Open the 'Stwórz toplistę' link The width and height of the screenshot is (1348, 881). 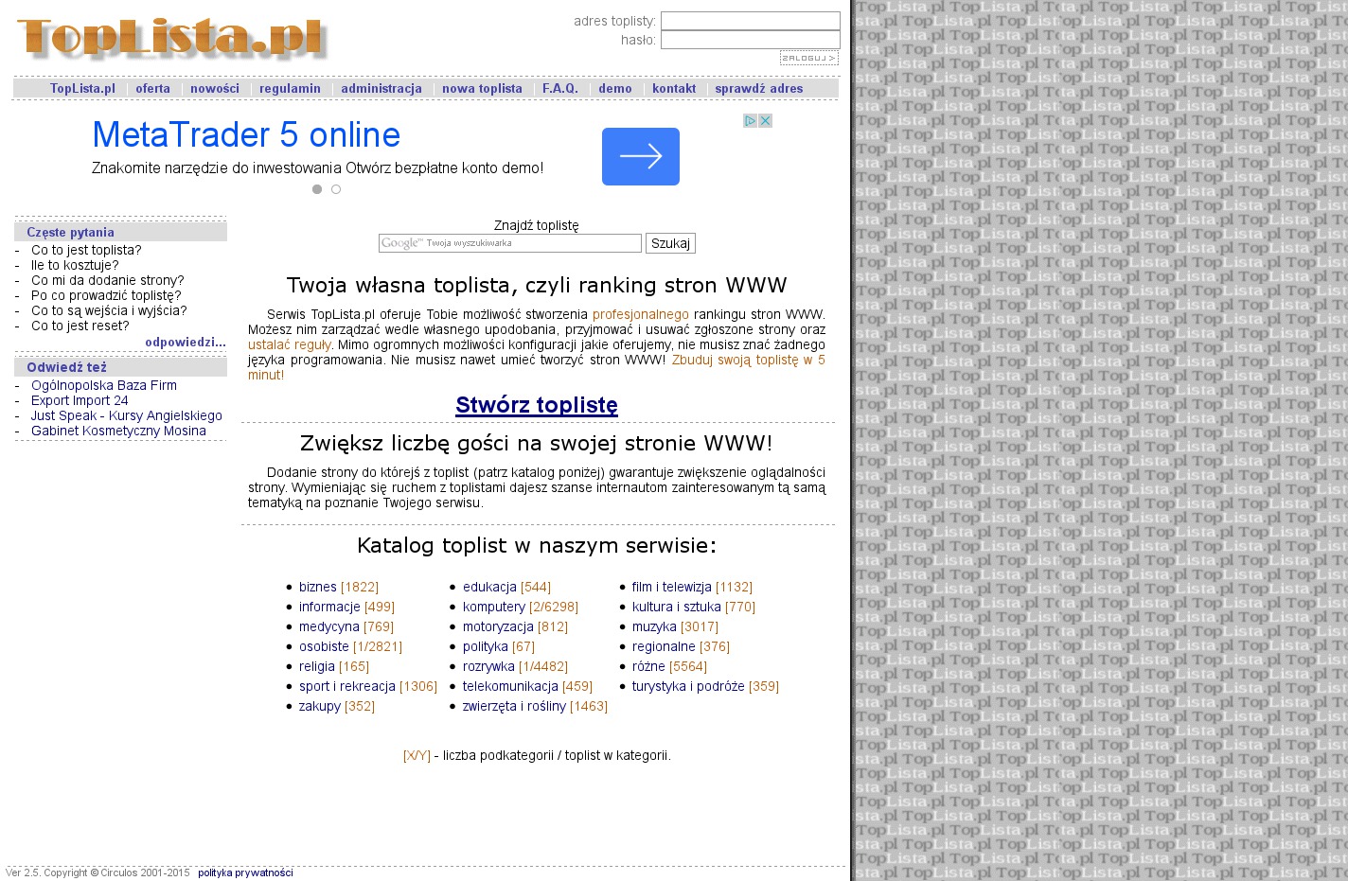[536, 405]
